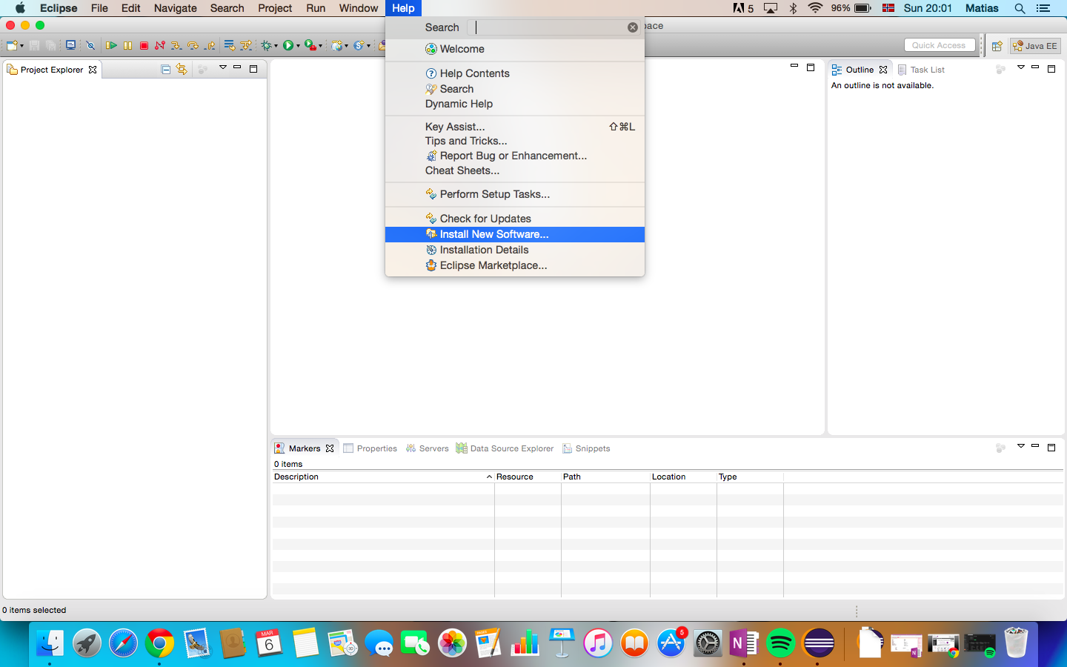Choose Welcome from Help menu
1067x667 pixels.
tap(515, 49)
